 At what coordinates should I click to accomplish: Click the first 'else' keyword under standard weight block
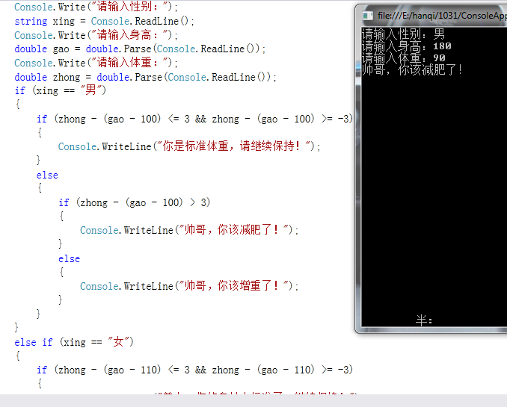47,175
